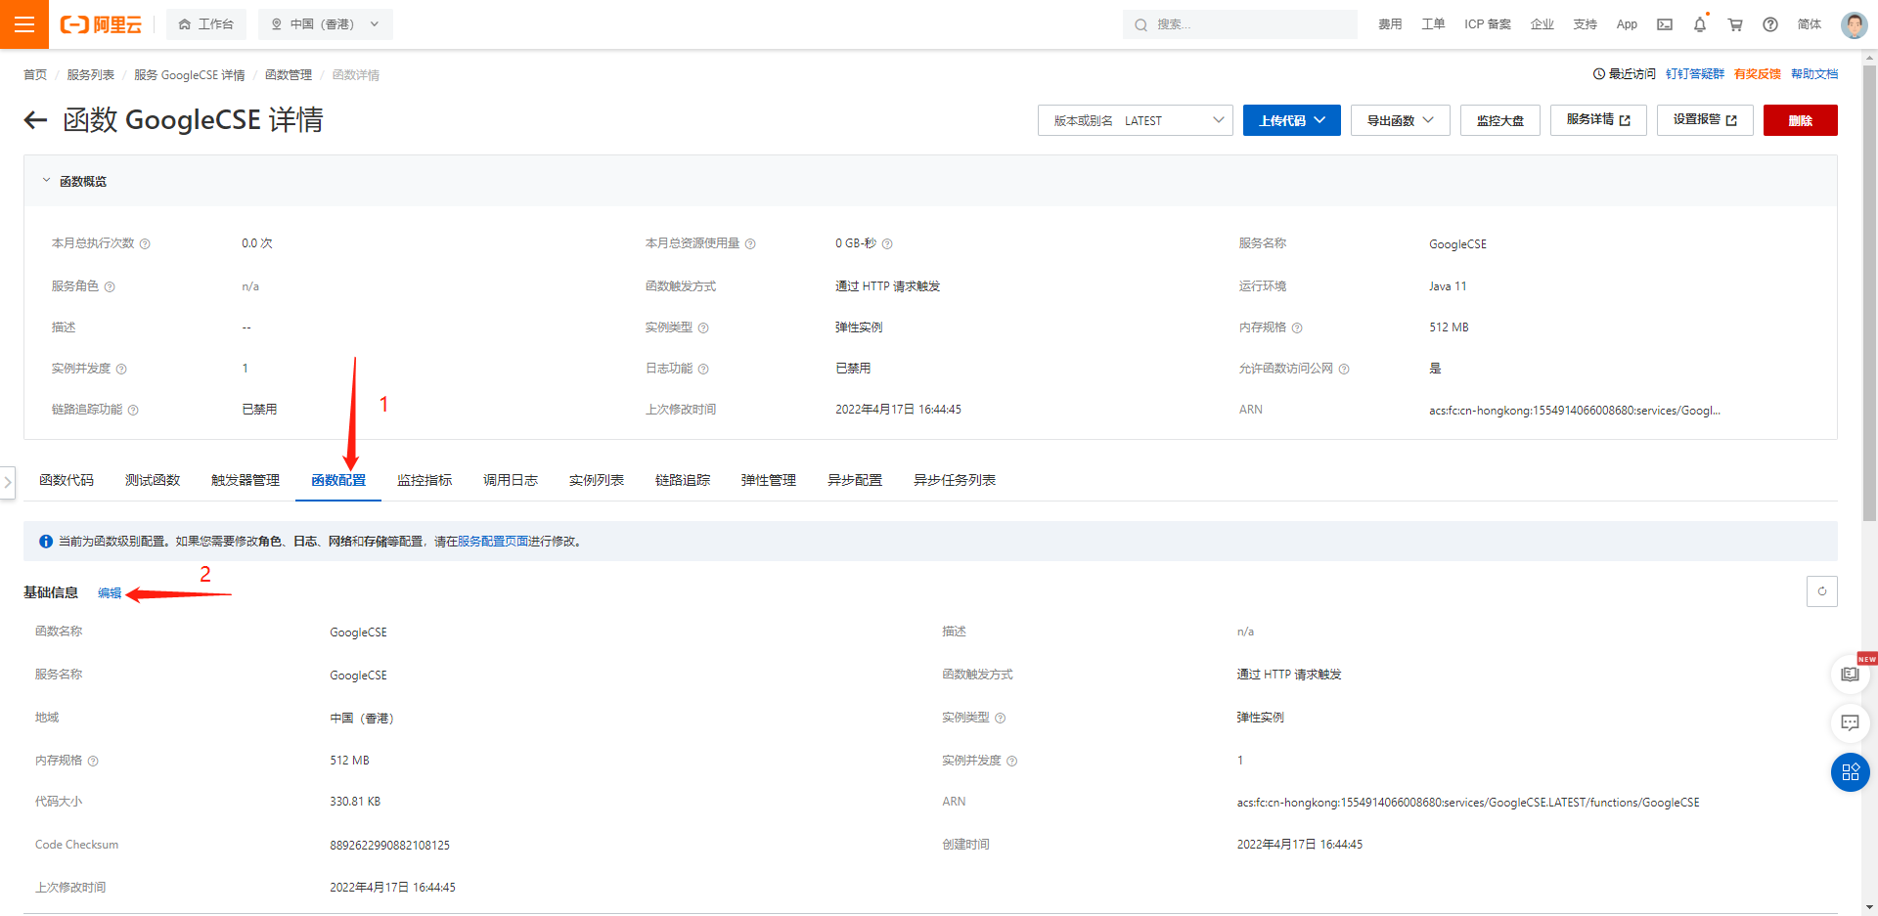Viewport: 1878px width, 916px height.
Task: Open the 费用 top menu
Action: click(1390, 24)
